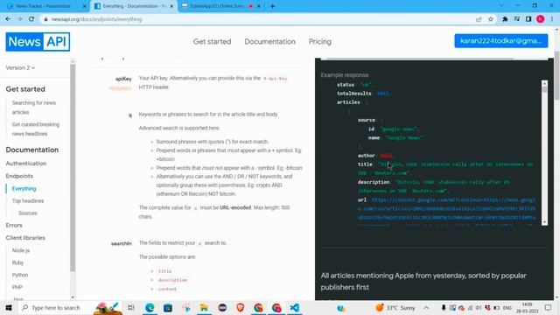
Task: Go forward in browser history
Action: coord(19,19)
